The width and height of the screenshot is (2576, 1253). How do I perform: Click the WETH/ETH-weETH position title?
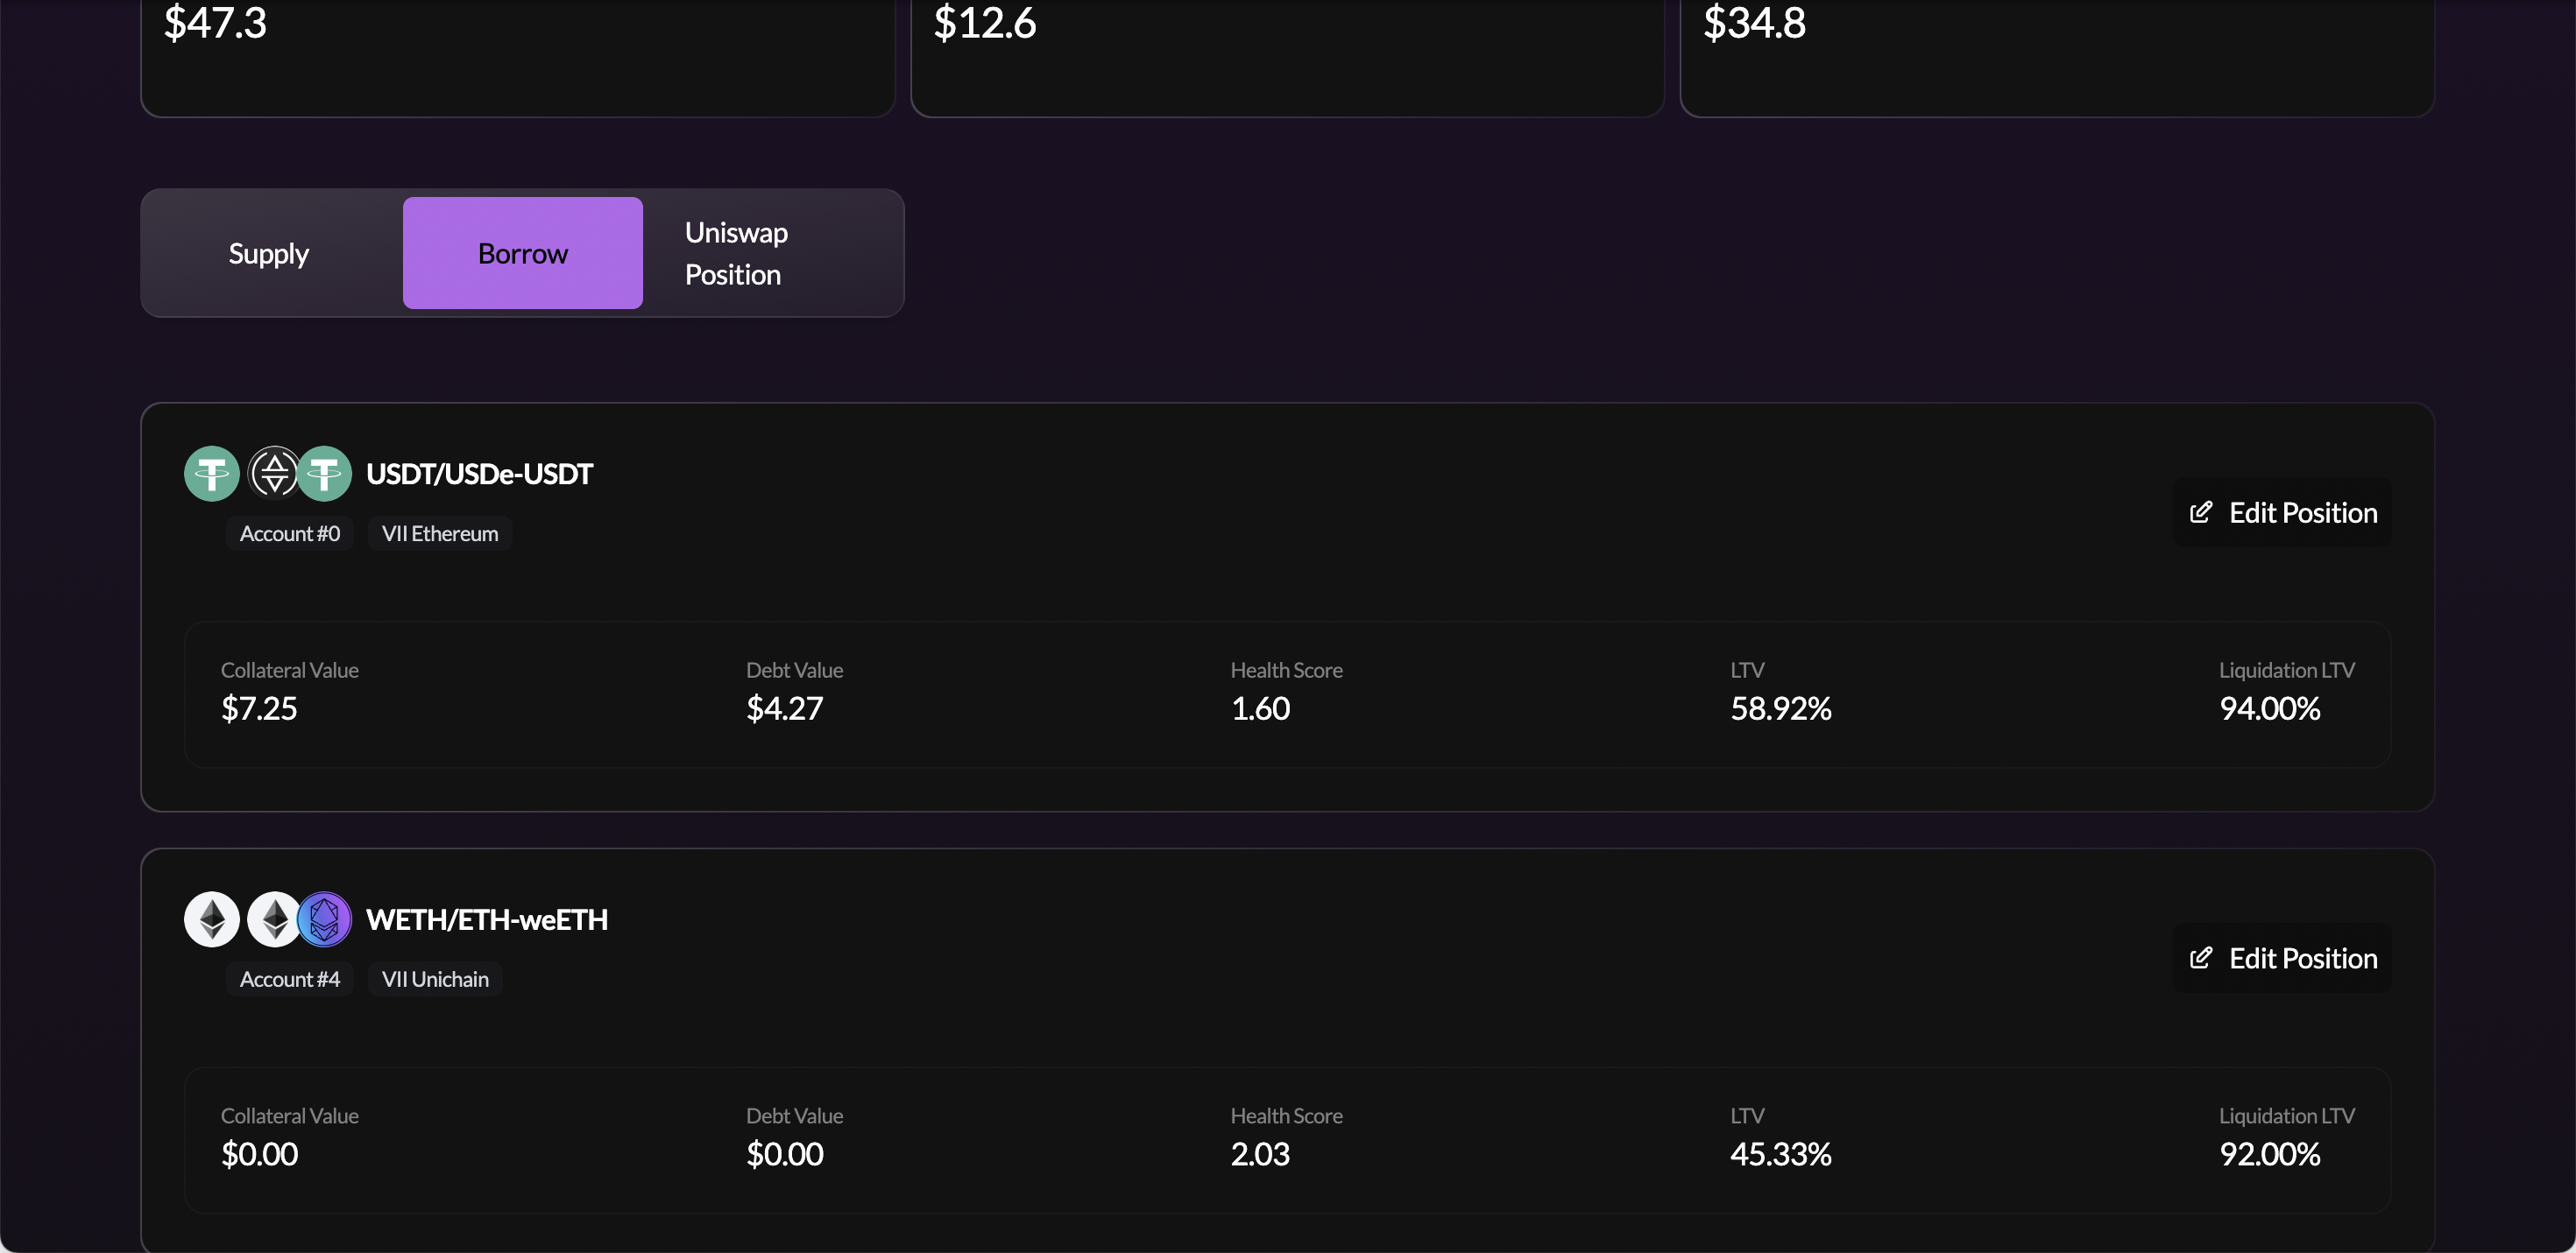pyautogui.click(x=488, y=919)
